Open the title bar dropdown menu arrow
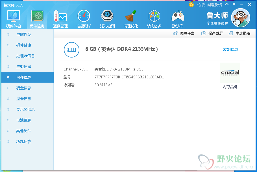 tap(234, 5)
